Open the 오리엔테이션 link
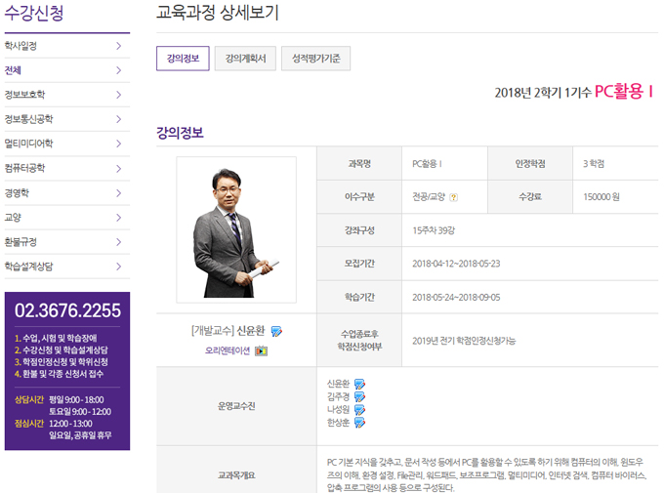664x493 pixels. [228, 350]
